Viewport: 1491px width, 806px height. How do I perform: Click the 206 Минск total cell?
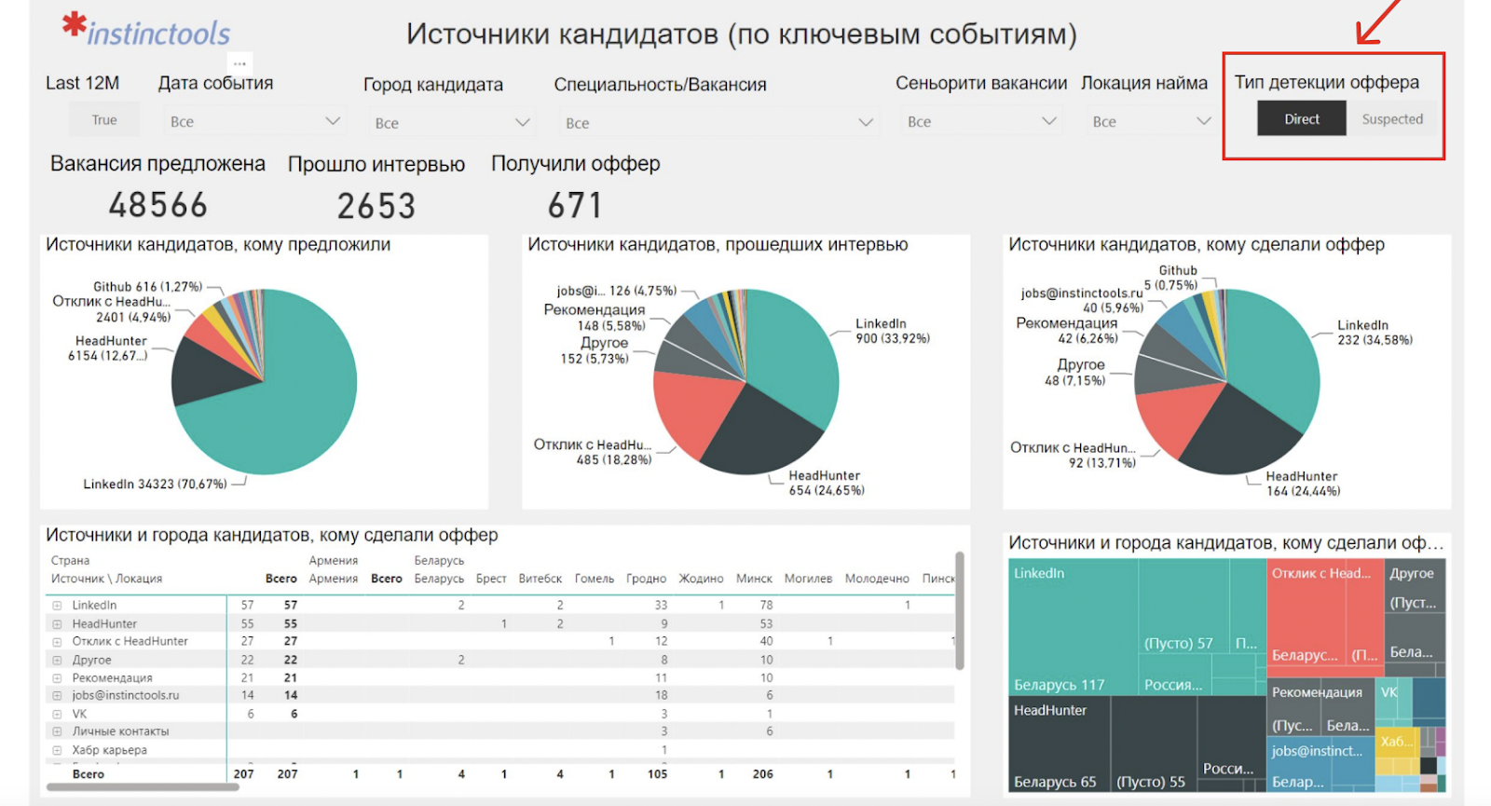(x=762, y=774)
